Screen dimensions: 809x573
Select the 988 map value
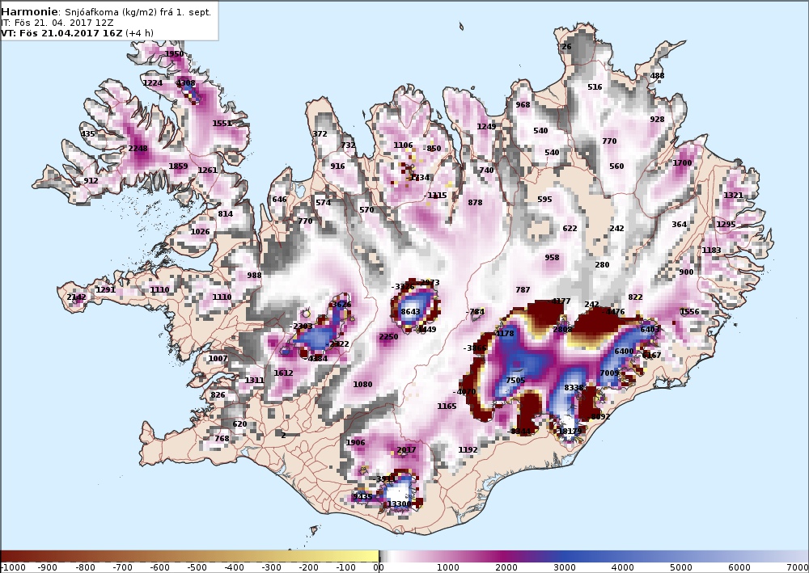254,276
